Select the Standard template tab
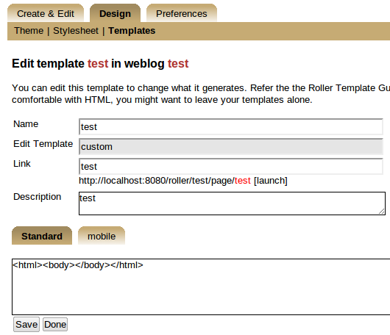 click(x=42, y=236)
